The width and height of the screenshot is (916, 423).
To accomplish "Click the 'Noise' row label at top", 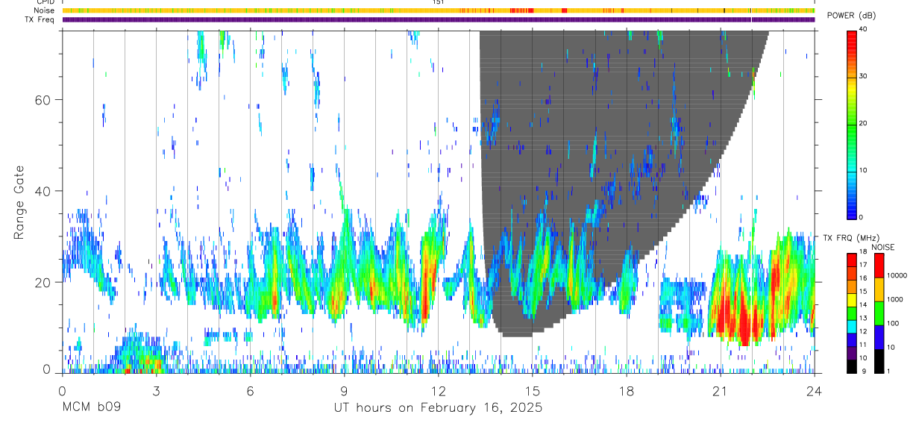I will click(x=43, y=10).
